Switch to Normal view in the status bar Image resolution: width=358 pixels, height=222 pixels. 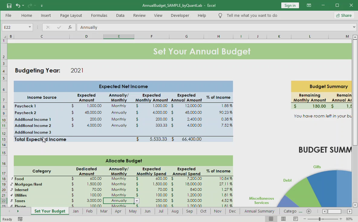click(271, 219)
